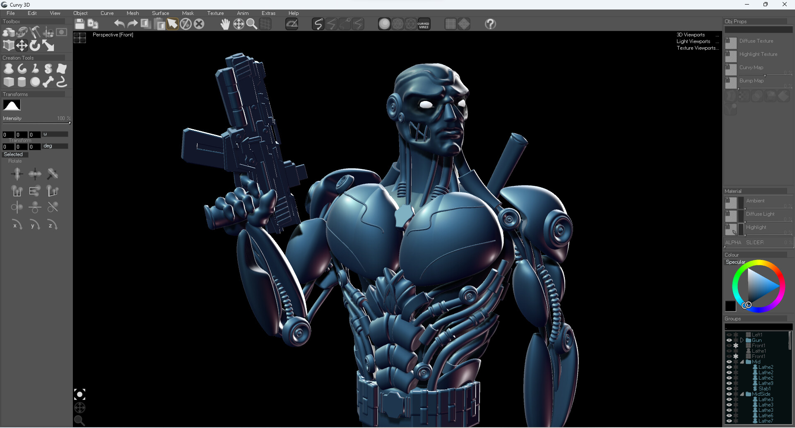This screenshot has width=795, height=428.
Task: Choose the Sphere primitive creation tool
Action: click(35, 82)
